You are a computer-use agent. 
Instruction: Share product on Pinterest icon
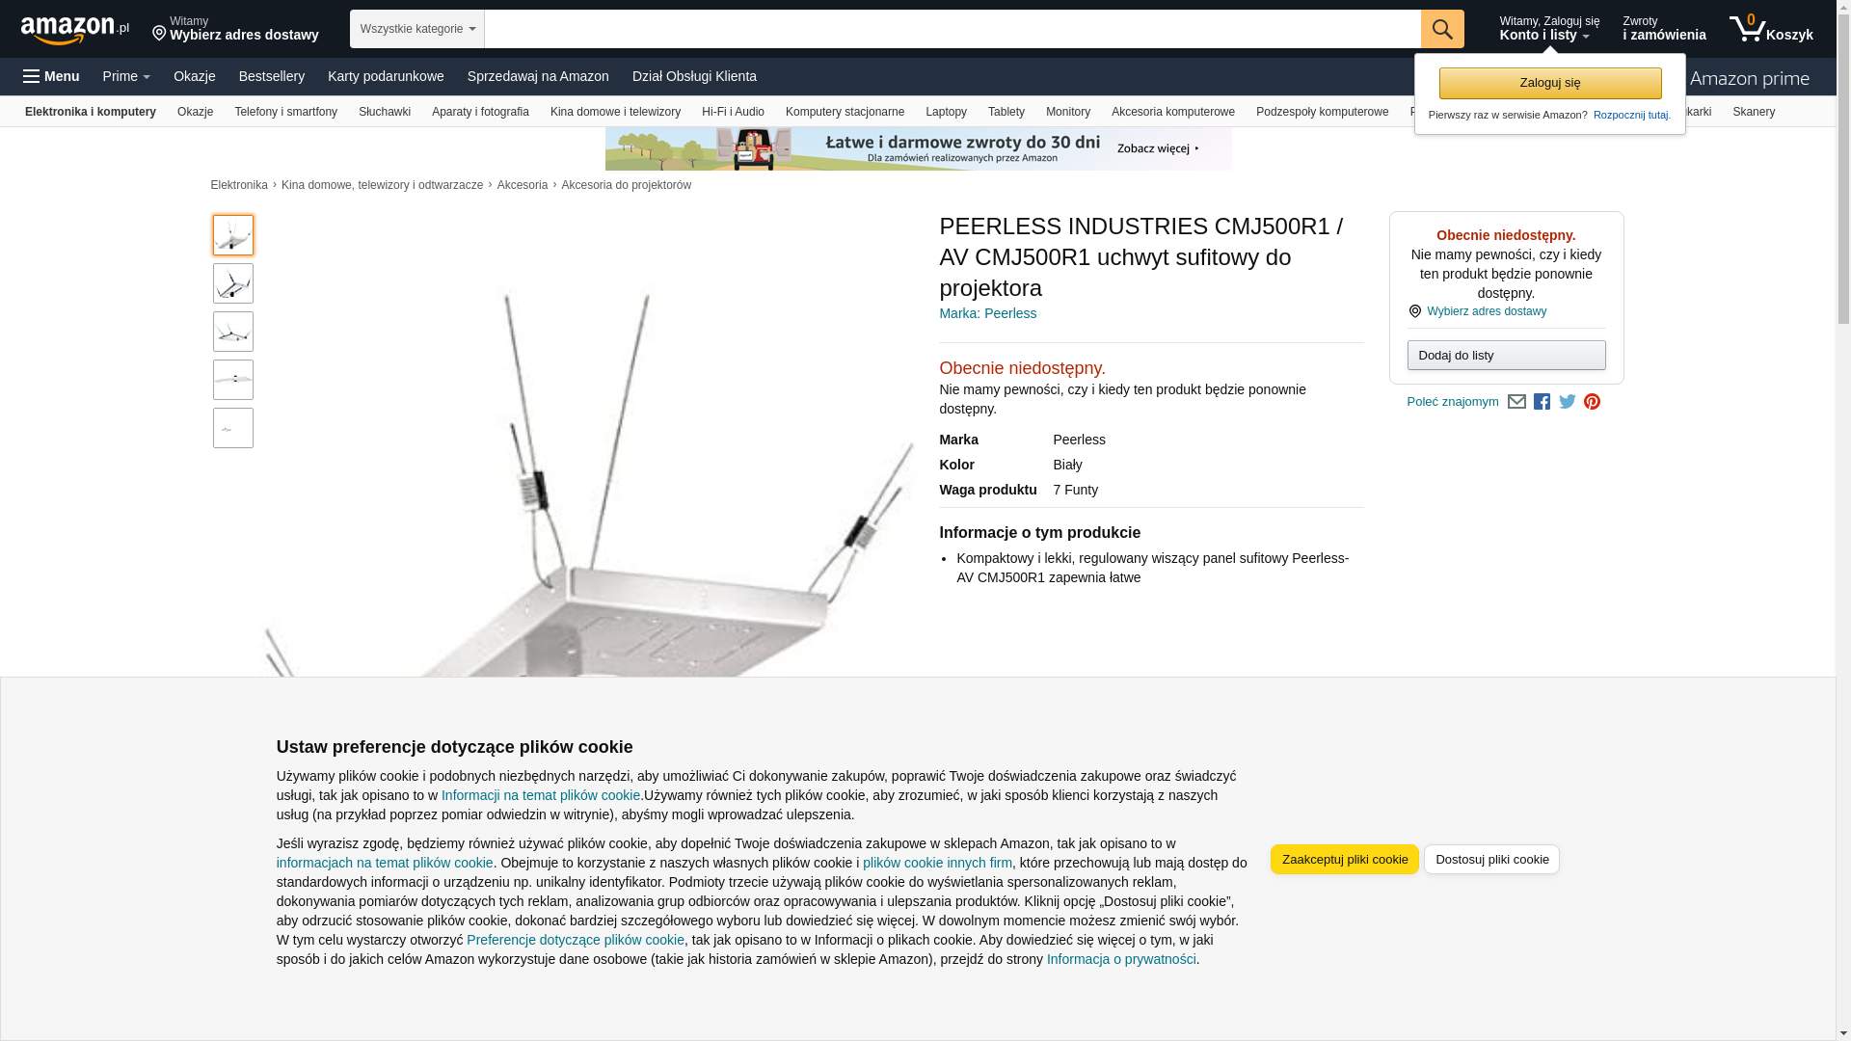[x=1592, y=402]
